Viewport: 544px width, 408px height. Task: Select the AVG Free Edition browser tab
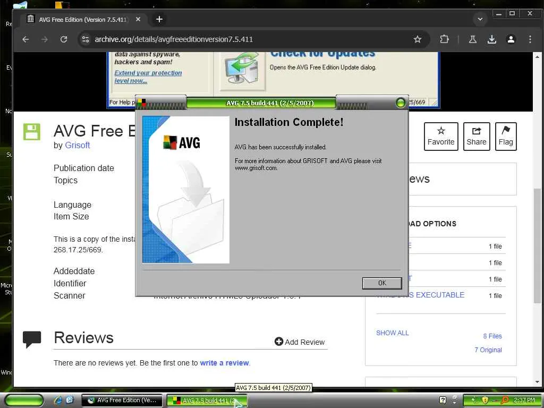pyautogui.click(x=83, y=20)
